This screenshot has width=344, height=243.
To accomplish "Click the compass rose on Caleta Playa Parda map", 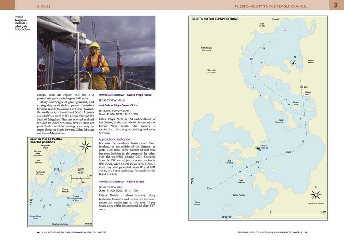I will (x=85, y=146).
